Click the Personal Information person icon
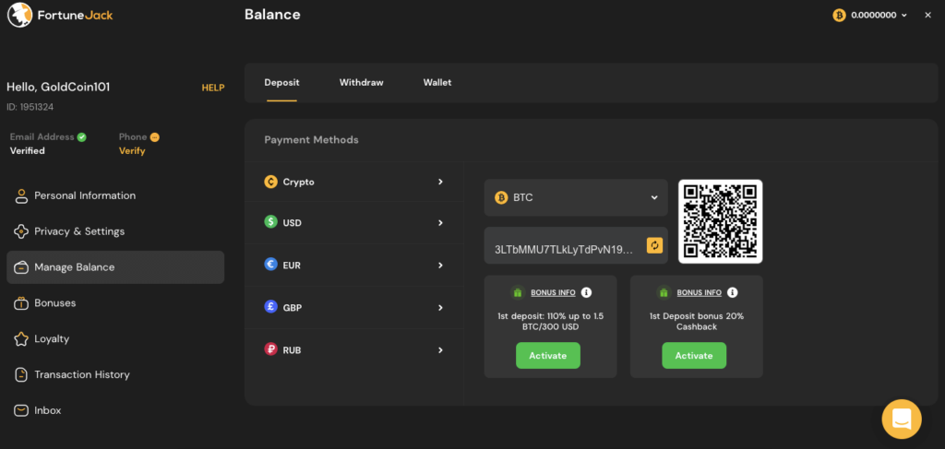 click(x=22, y=195)
